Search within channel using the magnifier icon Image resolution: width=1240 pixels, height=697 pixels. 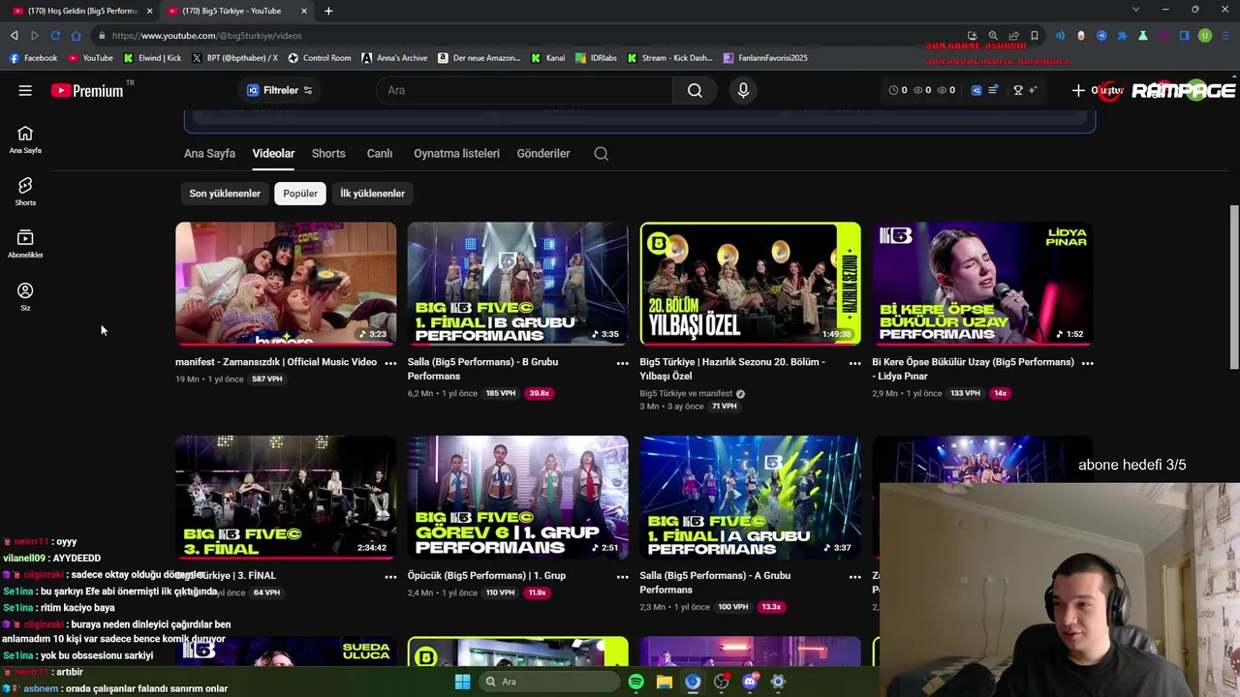pos(601,153)
